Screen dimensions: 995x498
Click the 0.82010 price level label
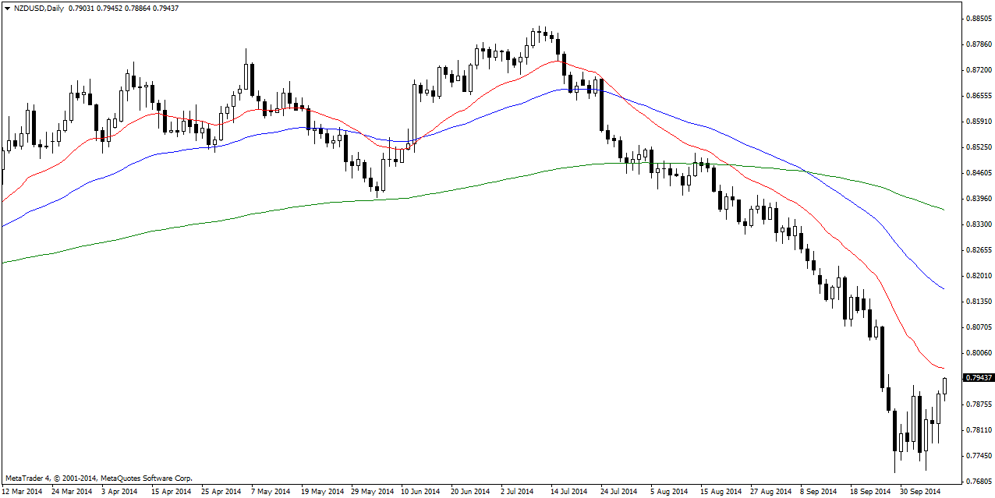tap(979, 275)
